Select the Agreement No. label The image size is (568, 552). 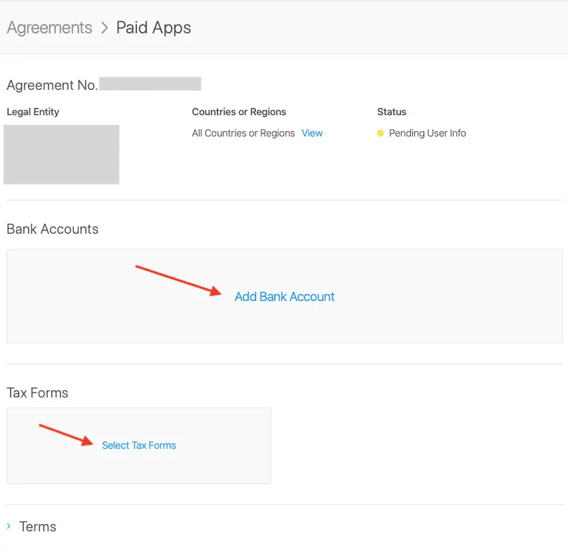tap(52, 85)
